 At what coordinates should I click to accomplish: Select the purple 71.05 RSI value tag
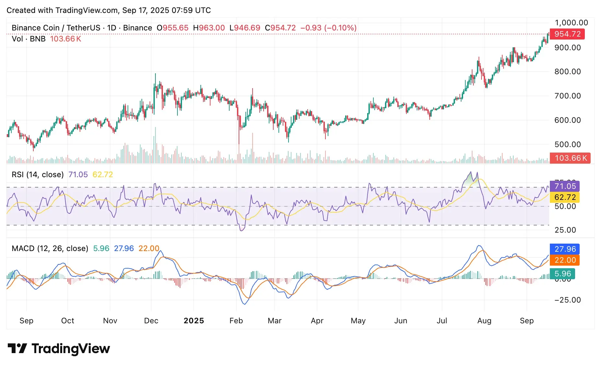[x=565, y=186]
